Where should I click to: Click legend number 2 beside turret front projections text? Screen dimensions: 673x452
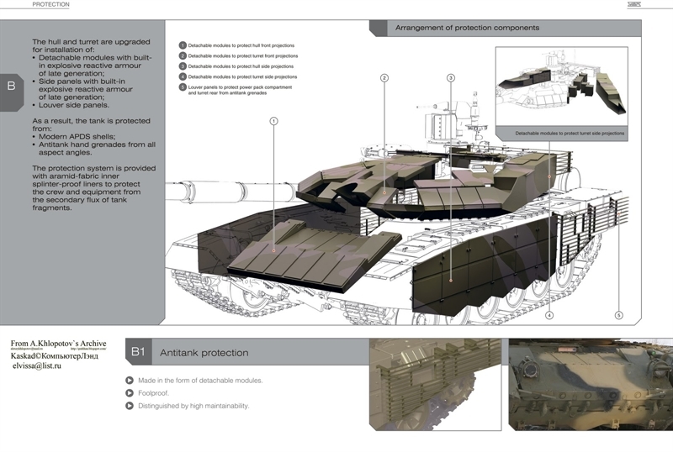(183, 55)
